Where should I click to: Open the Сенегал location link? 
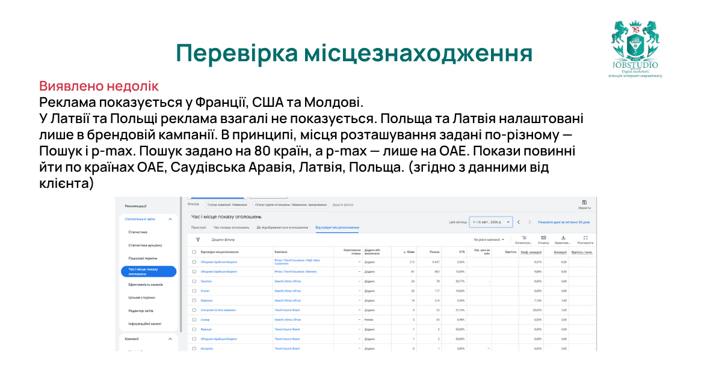coord(206,281)
